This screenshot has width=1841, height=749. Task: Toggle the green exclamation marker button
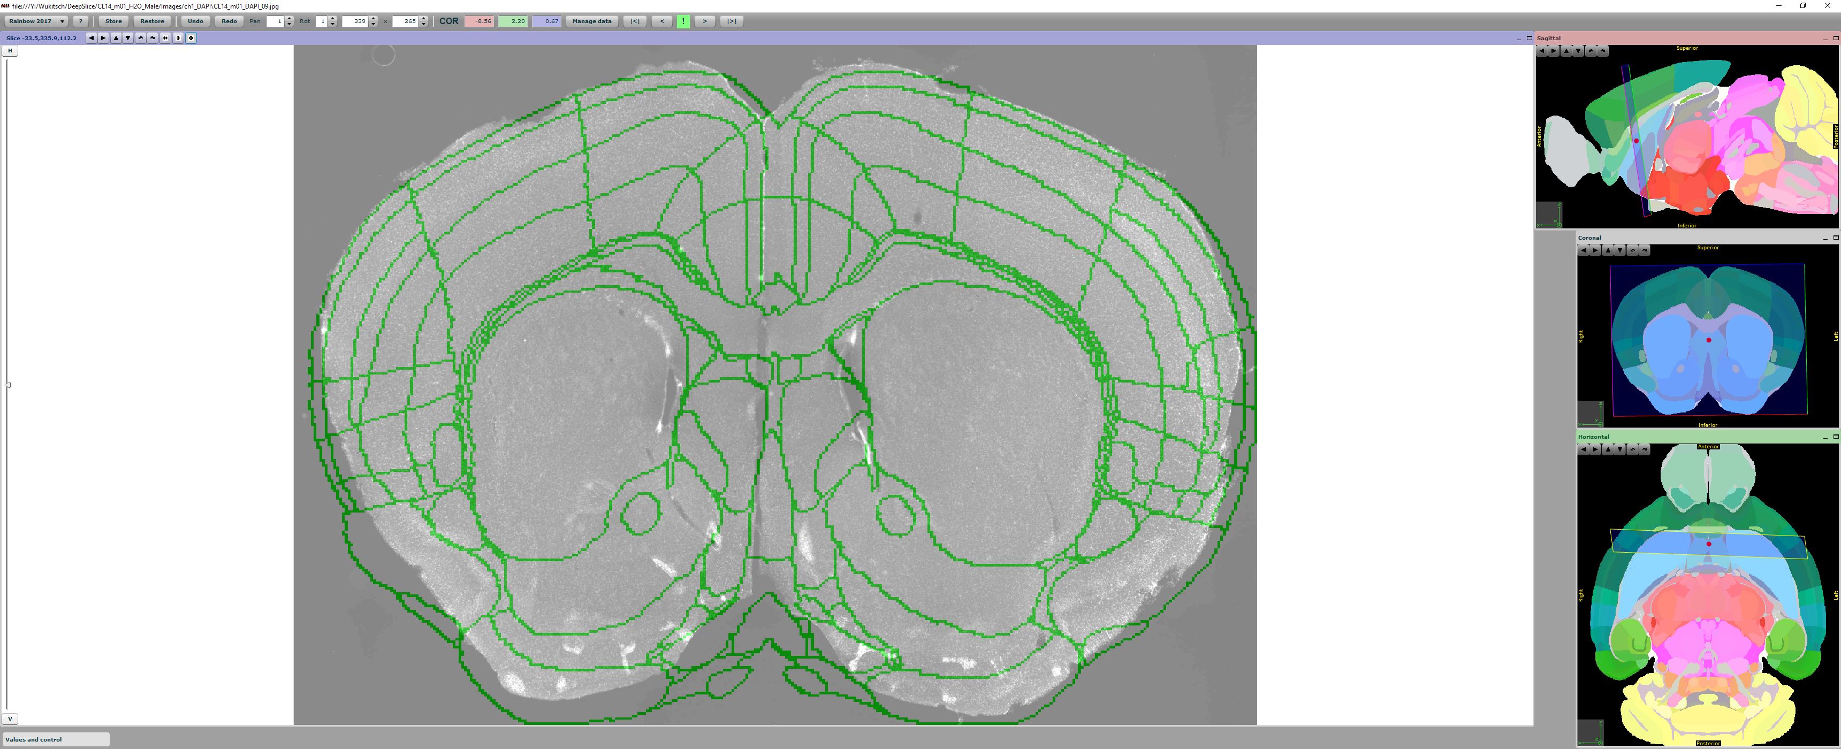coord(683,21)
